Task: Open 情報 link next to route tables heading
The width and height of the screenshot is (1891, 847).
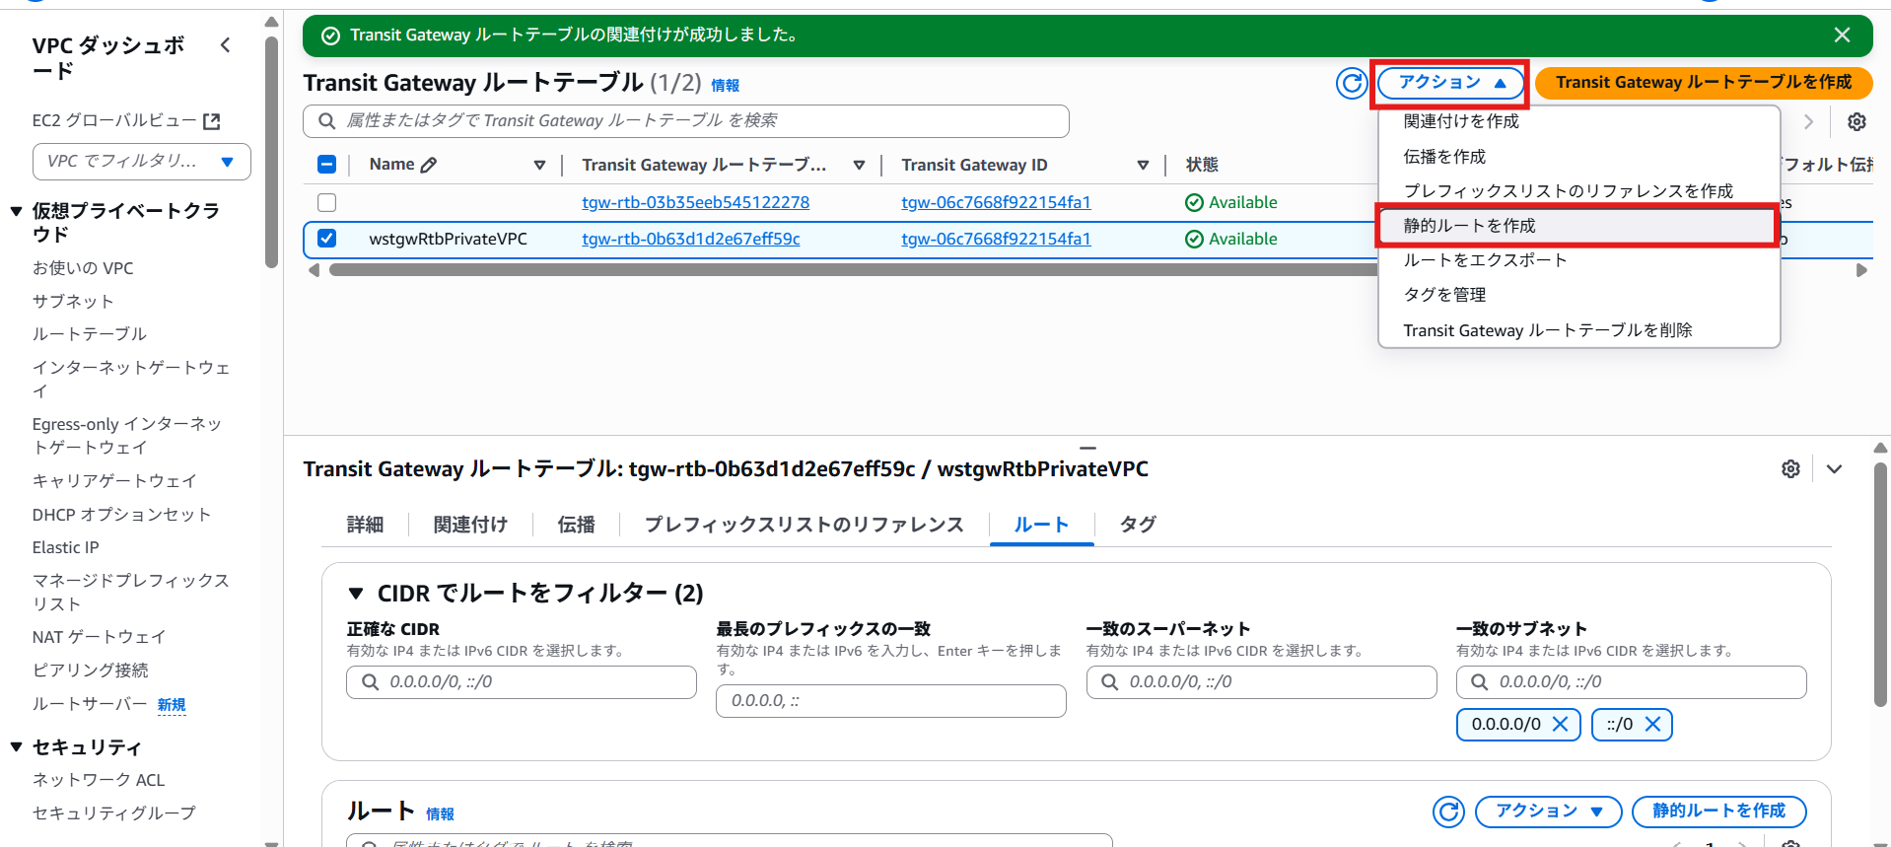Action: (725, 86)
